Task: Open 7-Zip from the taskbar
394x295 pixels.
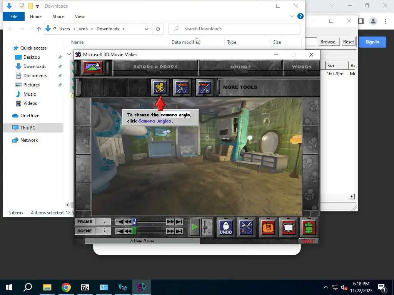Action: [85, 287]
